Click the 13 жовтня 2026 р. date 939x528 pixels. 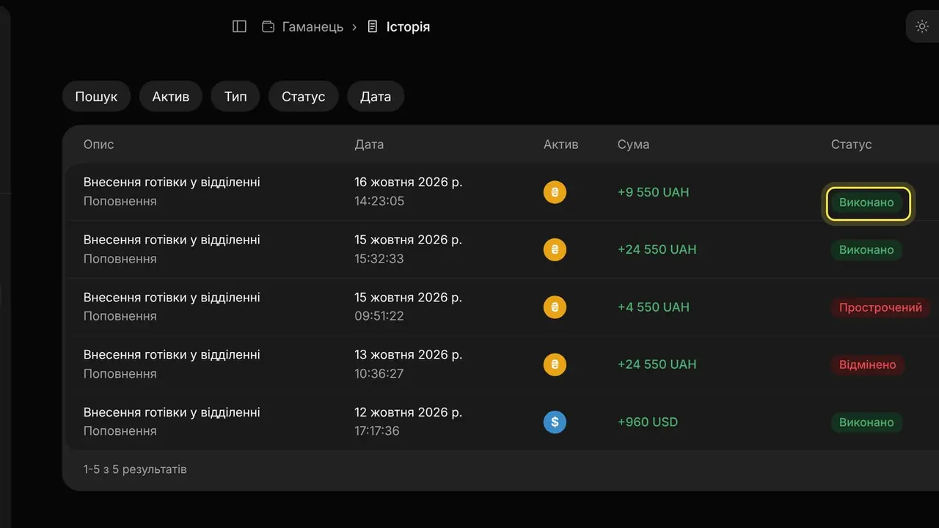click(409, 354)
